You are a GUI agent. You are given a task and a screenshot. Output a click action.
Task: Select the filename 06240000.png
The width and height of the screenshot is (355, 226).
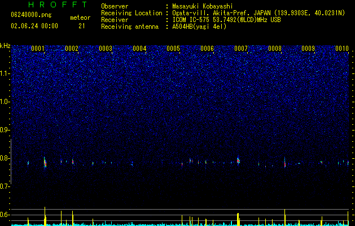[31, 15]
